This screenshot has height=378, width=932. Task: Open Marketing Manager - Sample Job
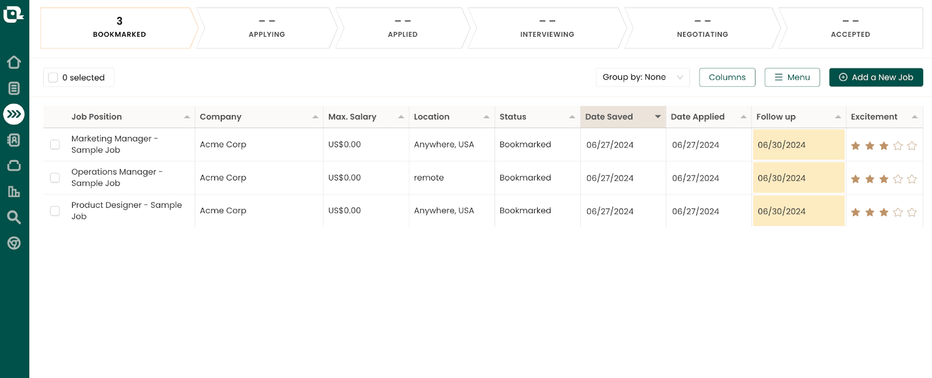coord(115,144)
